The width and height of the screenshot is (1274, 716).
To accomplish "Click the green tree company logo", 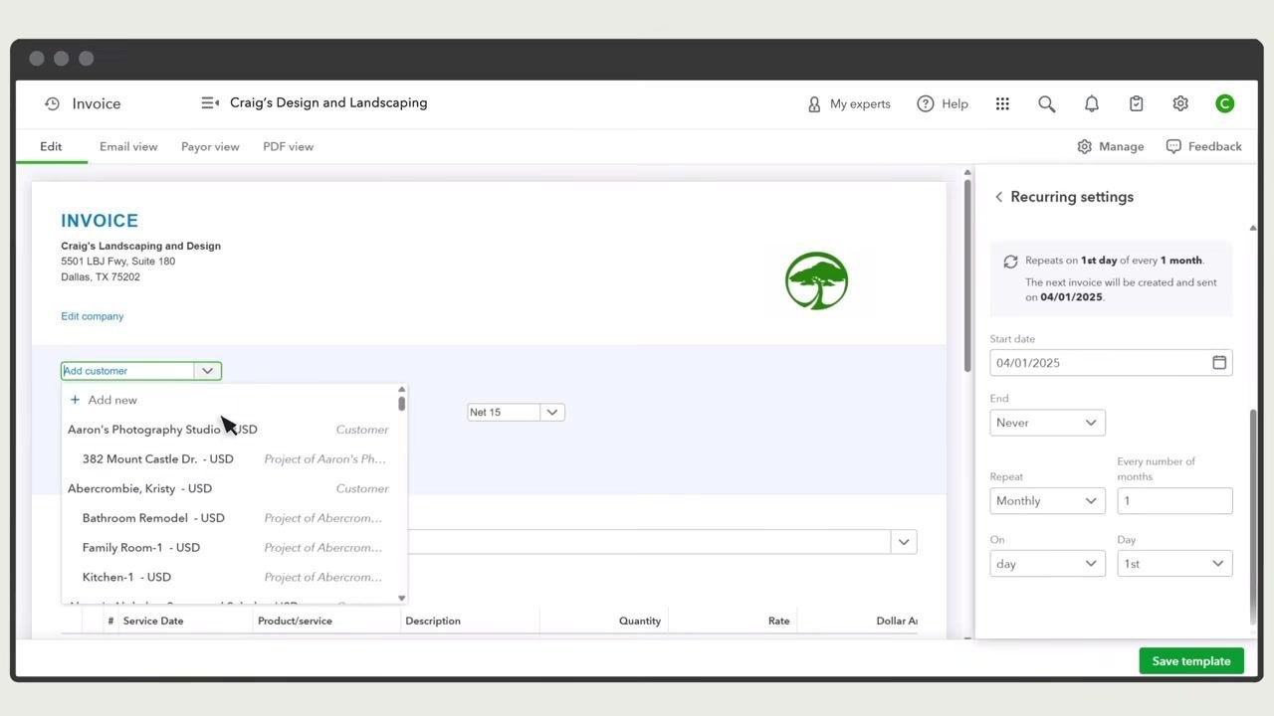I will 816,280.
